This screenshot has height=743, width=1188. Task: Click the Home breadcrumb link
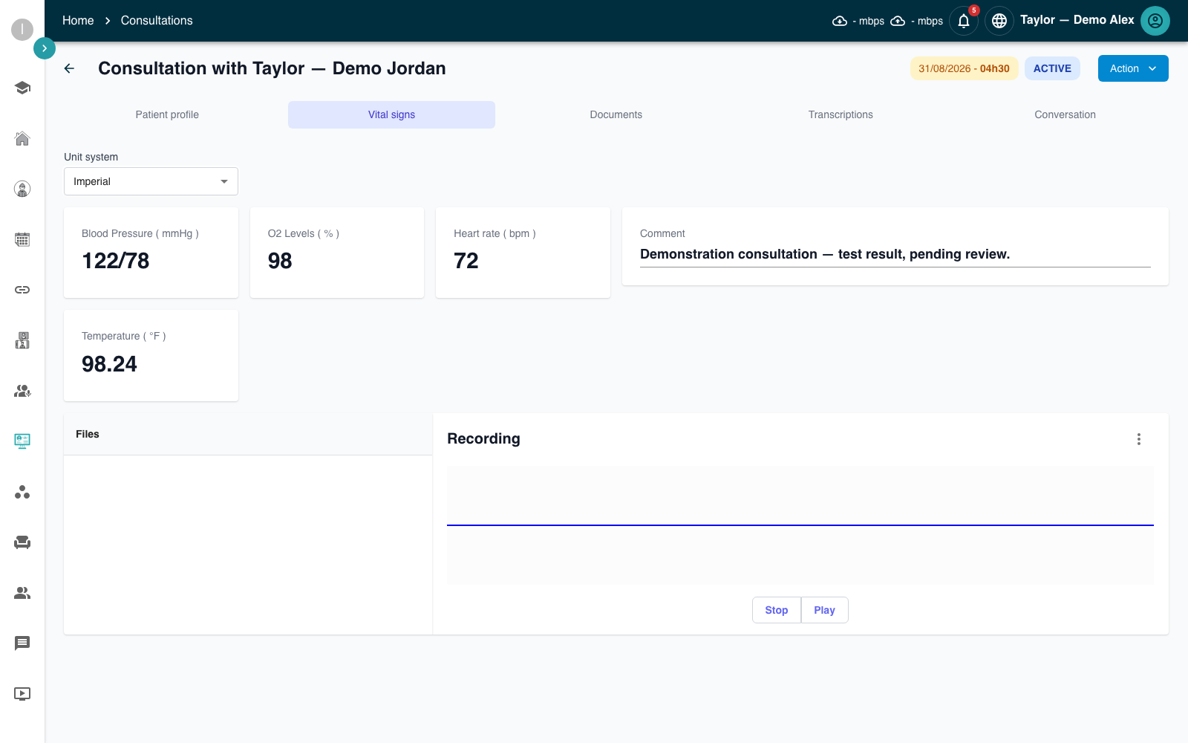[x=78, y=21]
